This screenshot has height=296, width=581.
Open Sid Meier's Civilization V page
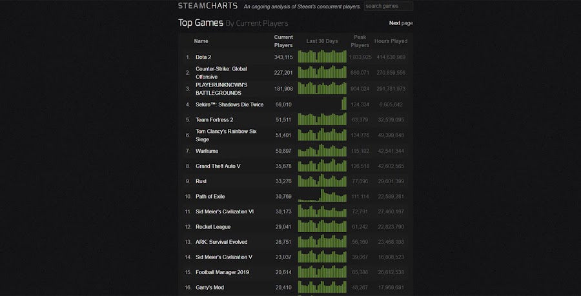pyautogui.click(x=224, y=257)
